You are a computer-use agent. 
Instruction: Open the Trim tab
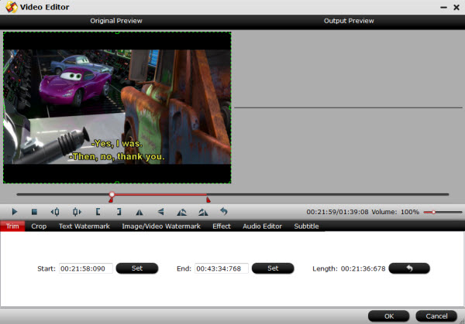pyautogui.click(x=12, y=227)
